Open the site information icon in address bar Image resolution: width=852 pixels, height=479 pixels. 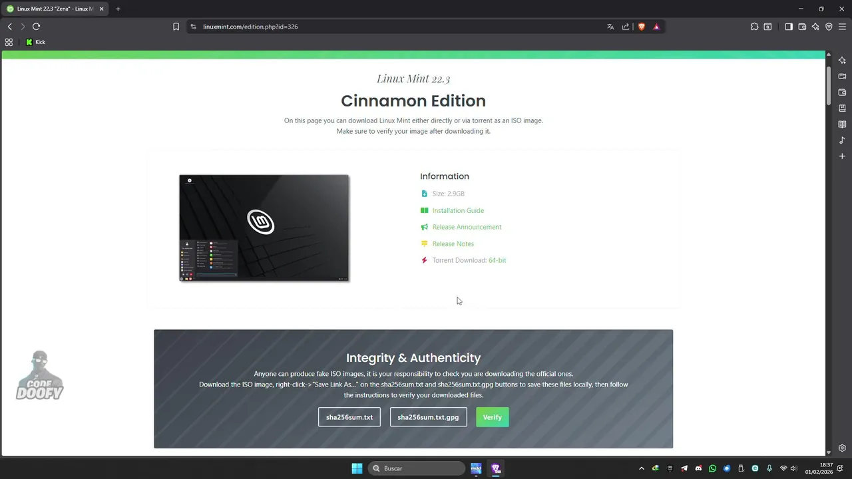click(194, 27)
